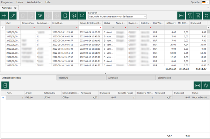Image resolution: width=210 pixels, height=139 pixels.
Task: Close the Aufträge tab with its X icon
Action: 15,8
